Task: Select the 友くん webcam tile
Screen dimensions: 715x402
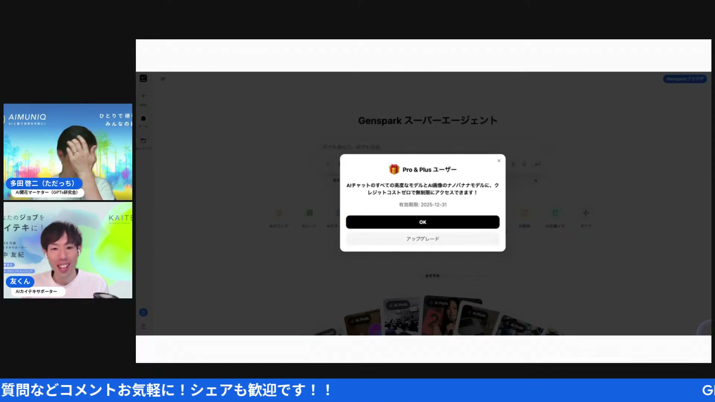Action: (68, 250)
